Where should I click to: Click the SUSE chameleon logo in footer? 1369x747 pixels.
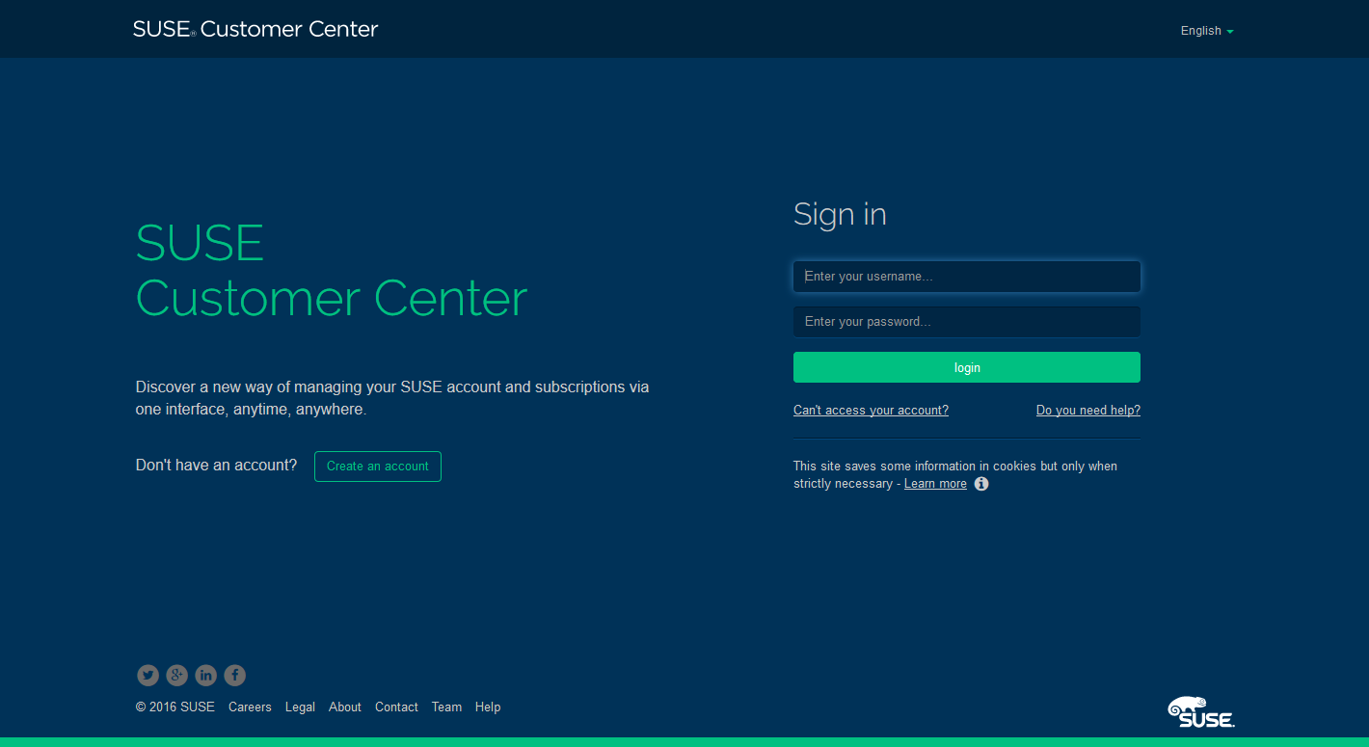1201,711
